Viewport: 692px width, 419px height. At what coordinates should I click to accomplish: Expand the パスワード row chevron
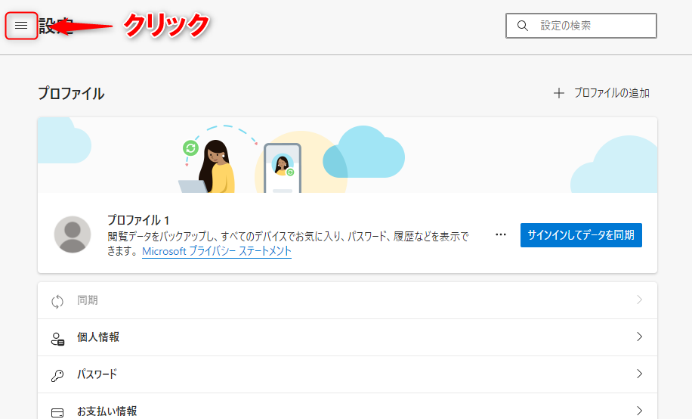(639, 374)
